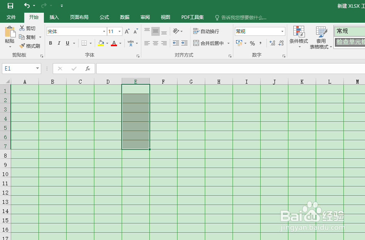Increase font size with the large A
The width and height of the screenshot is (365, 240).
[x=127, y=31]
